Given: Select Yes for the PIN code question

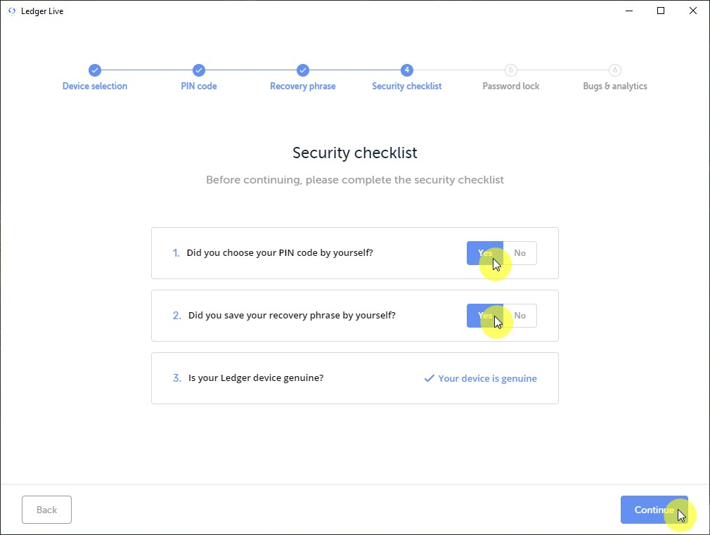Looking at the screenshot, I should coord(485,253).
